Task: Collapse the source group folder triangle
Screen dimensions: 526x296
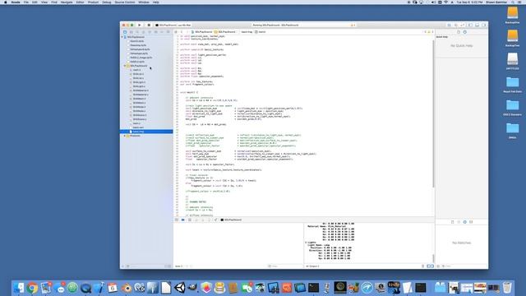Action: pyautogui.click(x=125, y=66)
